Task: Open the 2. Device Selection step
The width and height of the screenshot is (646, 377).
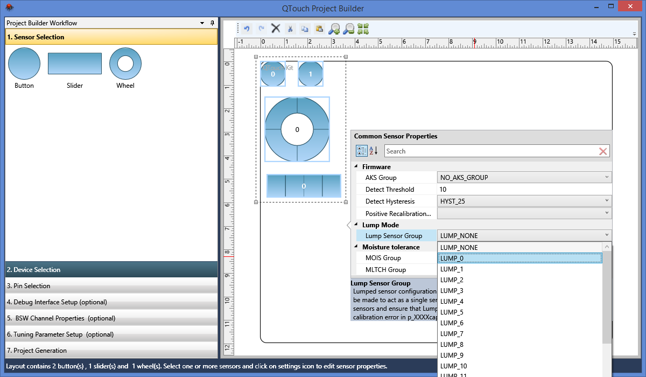Action: tap(111, 269)
